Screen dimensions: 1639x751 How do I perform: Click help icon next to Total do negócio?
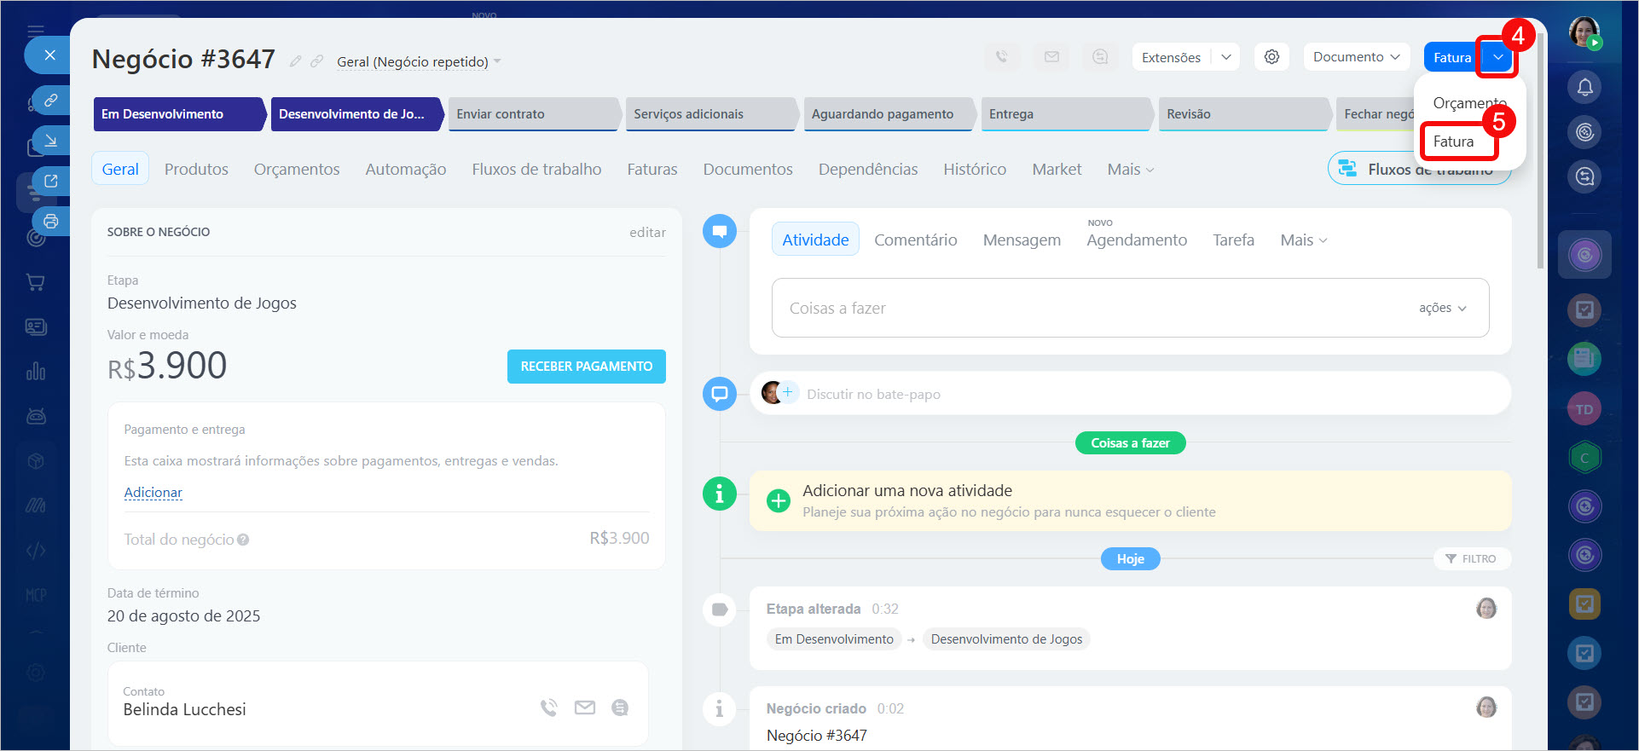[x=243, y=540]
